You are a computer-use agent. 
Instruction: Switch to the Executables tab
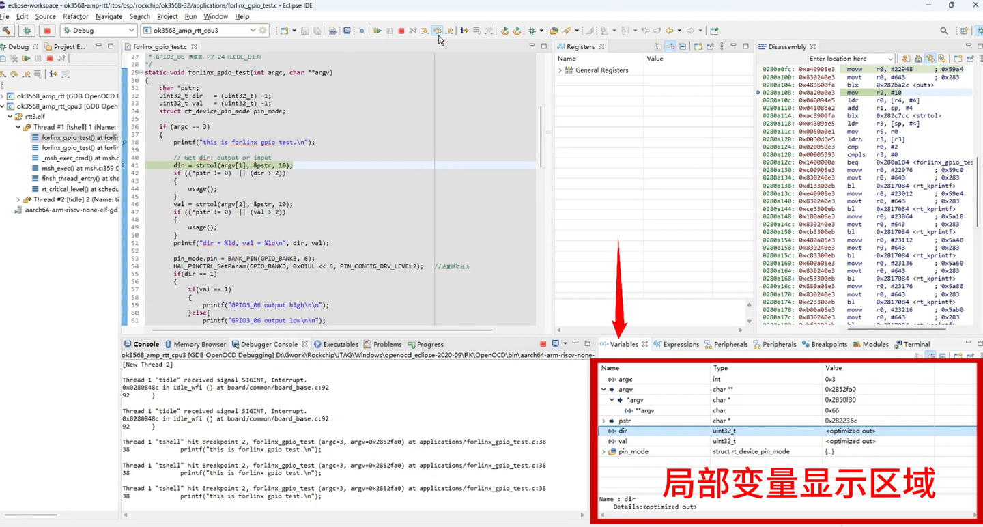[x=336, y=345]
